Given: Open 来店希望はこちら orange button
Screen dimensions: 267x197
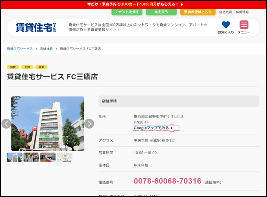Looking at the screenshot, I should (198, 12).
